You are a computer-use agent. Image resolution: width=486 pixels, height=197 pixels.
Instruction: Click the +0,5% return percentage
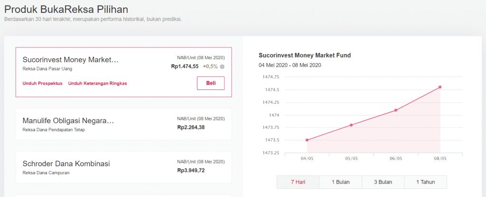tap(210, 67)
